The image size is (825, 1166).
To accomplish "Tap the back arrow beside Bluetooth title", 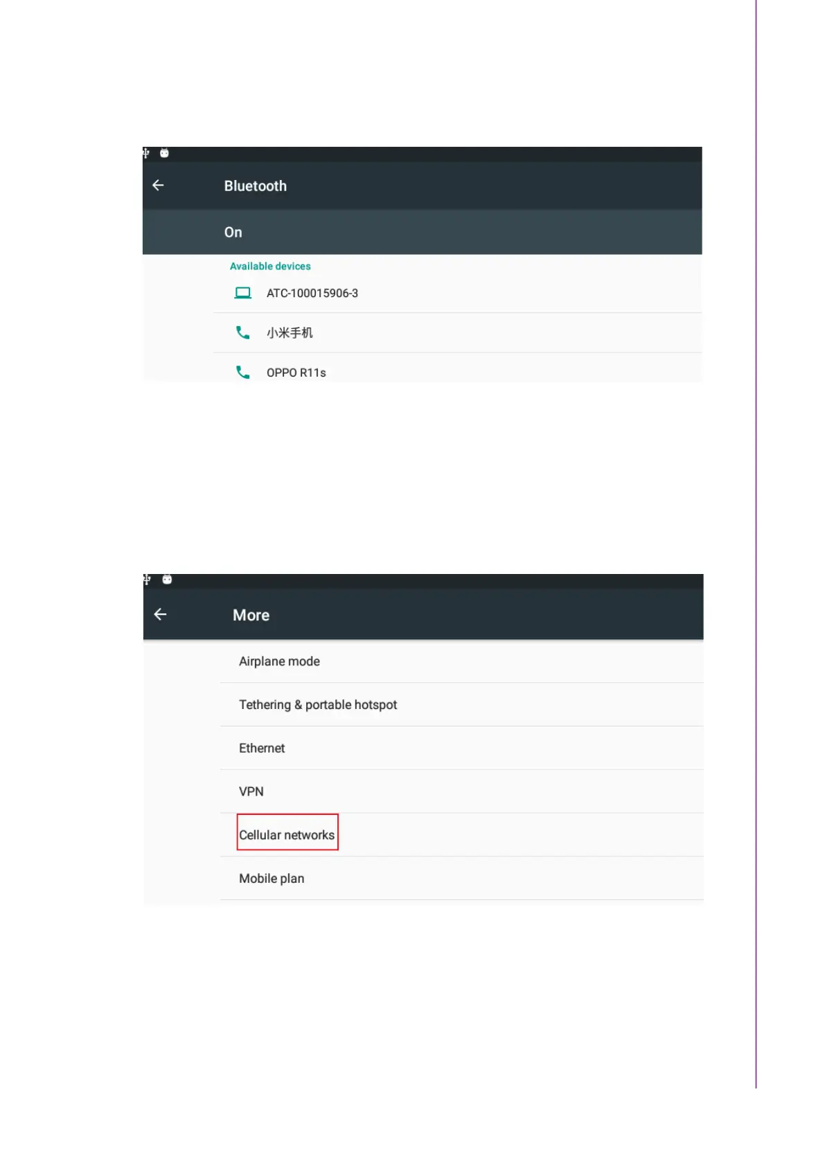I will (x=158, y=186).
